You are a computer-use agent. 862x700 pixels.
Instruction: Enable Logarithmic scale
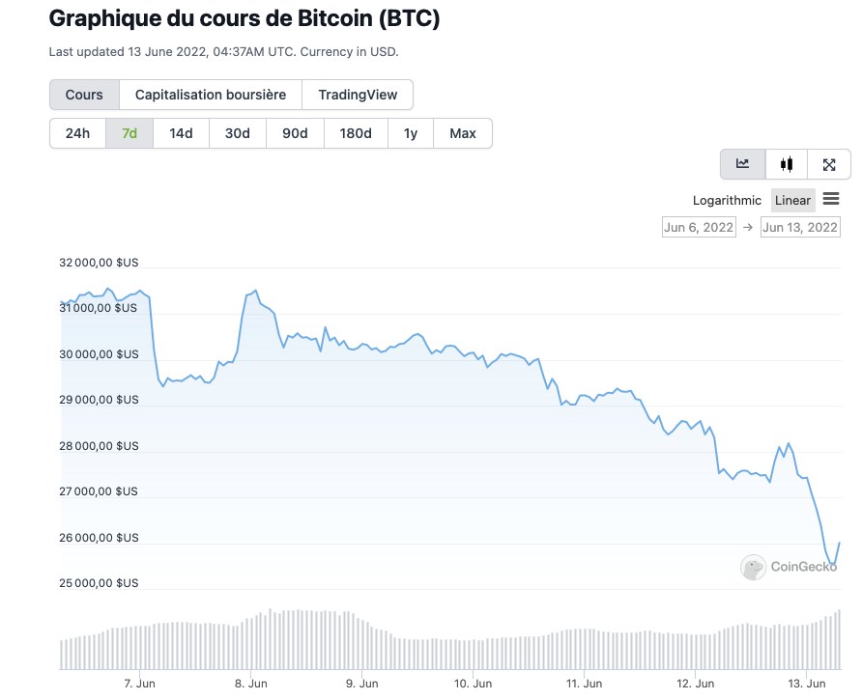coord(727,201)
